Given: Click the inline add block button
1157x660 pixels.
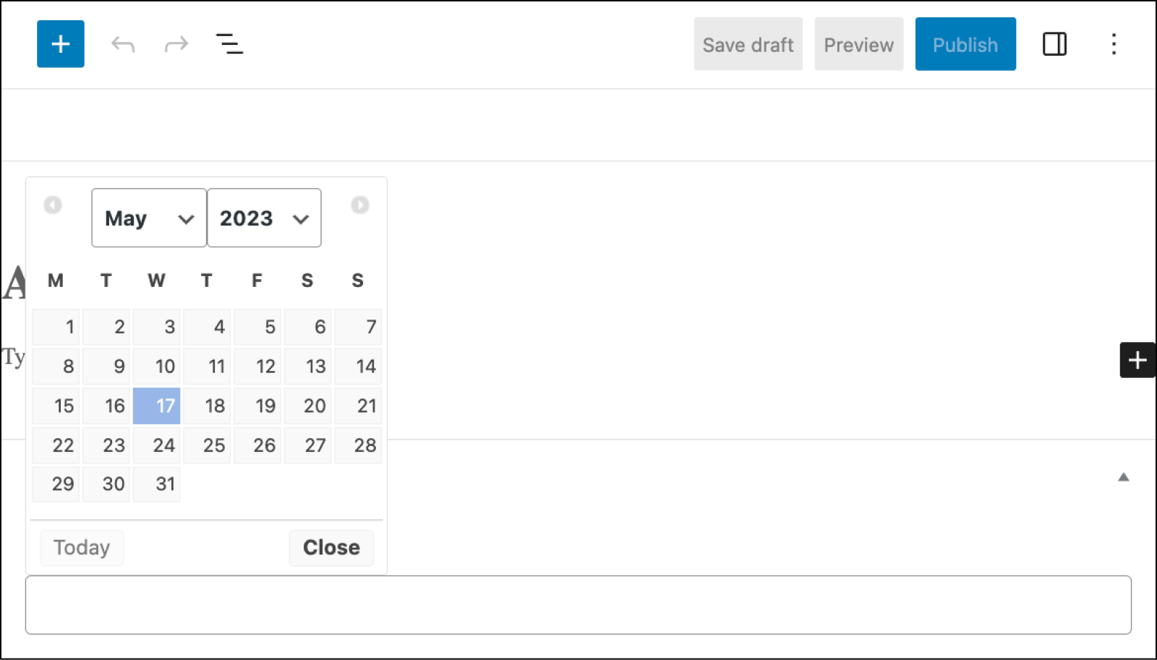Looking at the screenshot, I should click(x=1137, y=360).
